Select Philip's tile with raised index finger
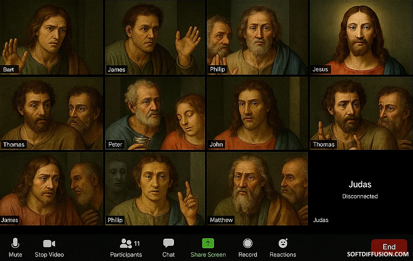Image resolution: width=413 pixels, height=261 pixels. [x=155, y=189]
